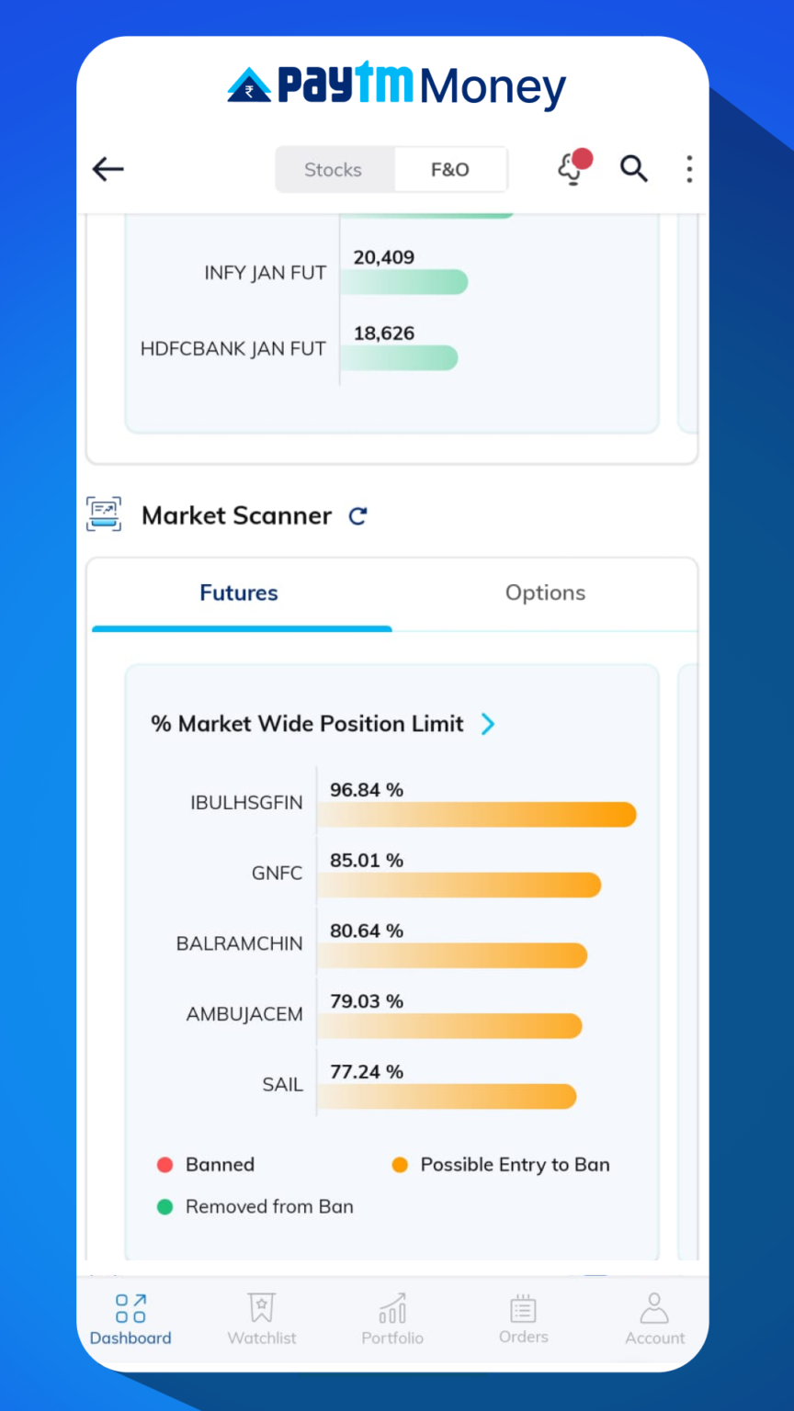The image size is (794, 1411).
Task: Open the Account section
Action: coord(654,1320)
